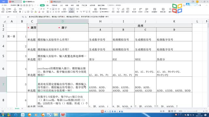The width and height of the screenshot is (209, 117).
Task: Click the AutoSum sigma icon
Action: click(113, 9)
